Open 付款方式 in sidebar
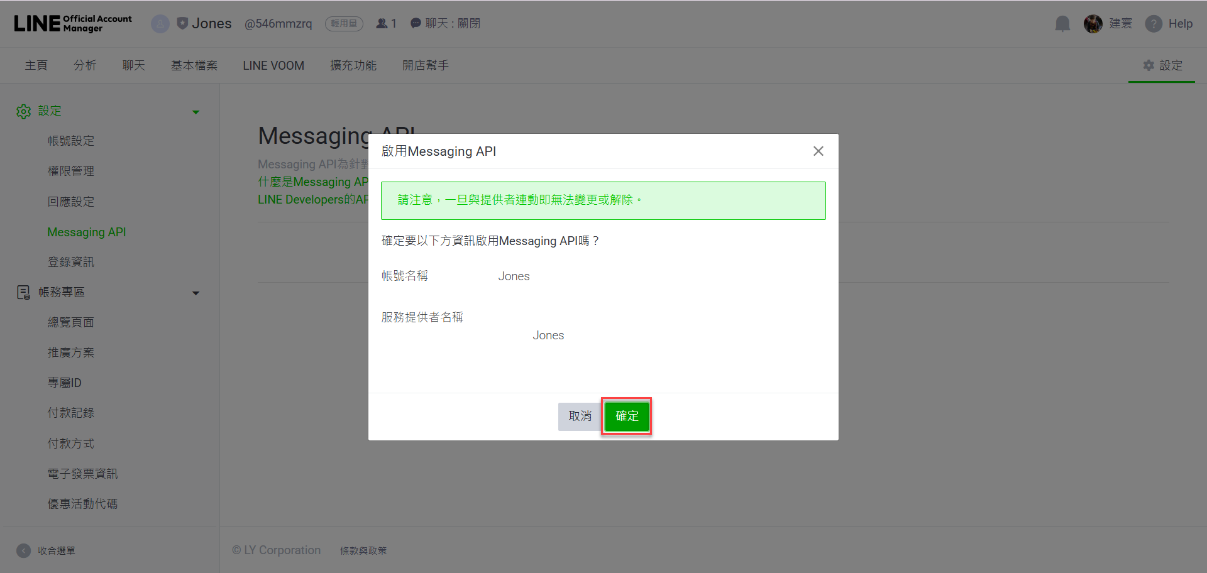Image resolution: width=1207 pixels, height=573 pixels. 71,444
